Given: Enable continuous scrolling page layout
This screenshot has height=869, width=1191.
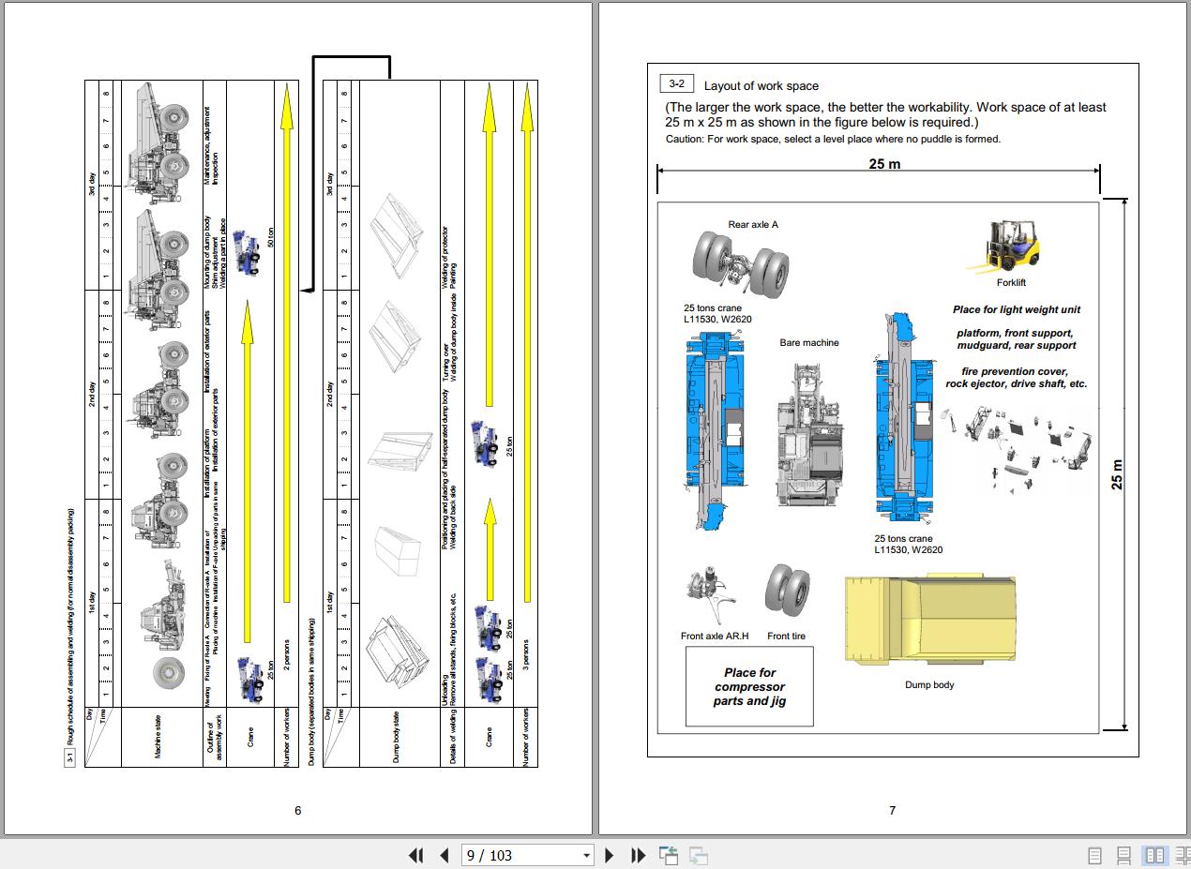Looking at the screenshot, I should tap(1123, 855).
